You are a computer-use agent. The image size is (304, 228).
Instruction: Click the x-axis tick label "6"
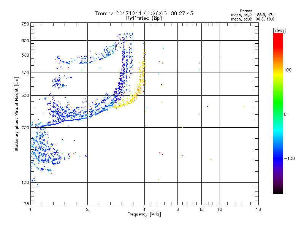pyautogui.click(x=177, y=209)
